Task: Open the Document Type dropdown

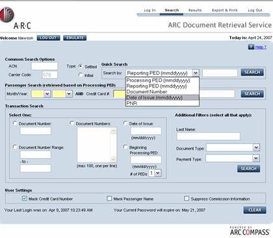Action: click(x=256, y=148)
